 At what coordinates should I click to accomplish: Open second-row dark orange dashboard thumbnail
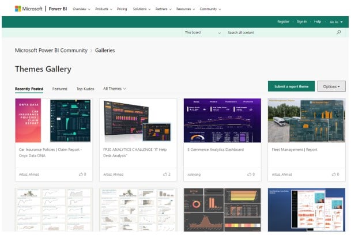[x=222, y=210]
